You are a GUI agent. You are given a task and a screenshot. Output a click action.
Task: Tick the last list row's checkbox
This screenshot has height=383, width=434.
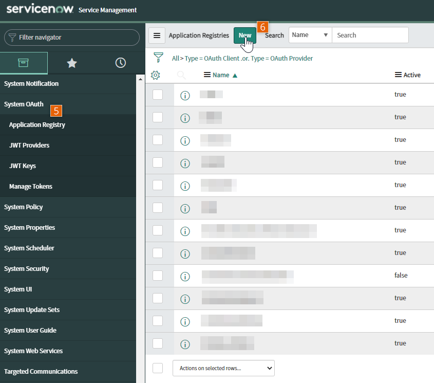pyautogui.click(x=158, y=343)
